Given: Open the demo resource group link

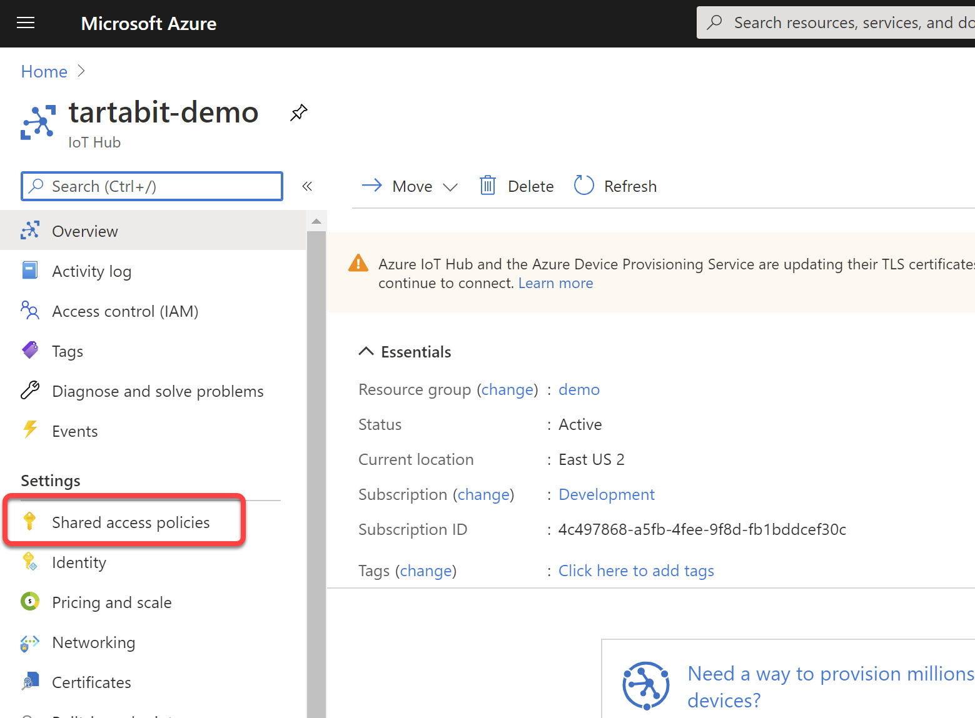Looking at the screenshot, I should coord(579,389).
